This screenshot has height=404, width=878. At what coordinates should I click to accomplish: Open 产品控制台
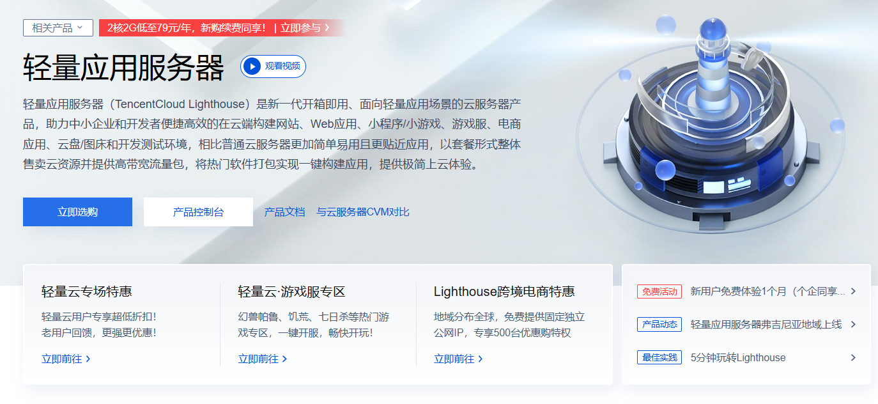tap(198, 212)
